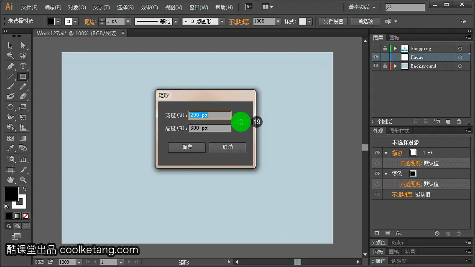Click the fill color swatch in control bar
The width and height of the screenshot is (475, 267).
click(51, 21)
